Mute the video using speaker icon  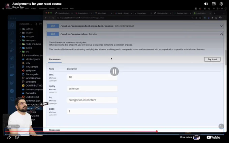(x=206, y=4)
